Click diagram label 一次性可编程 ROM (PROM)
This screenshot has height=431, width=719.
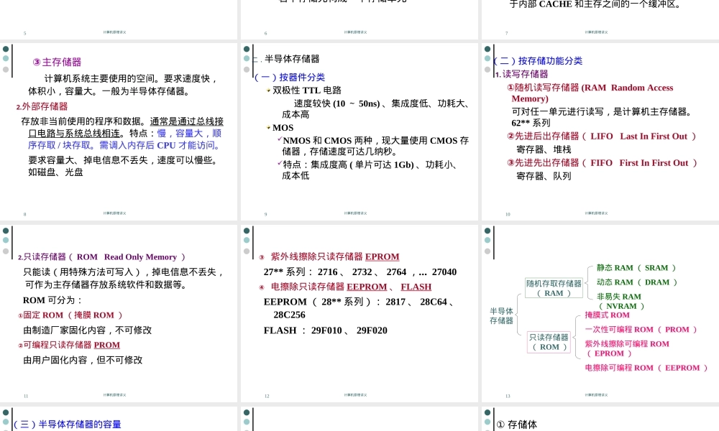[641, 329]
